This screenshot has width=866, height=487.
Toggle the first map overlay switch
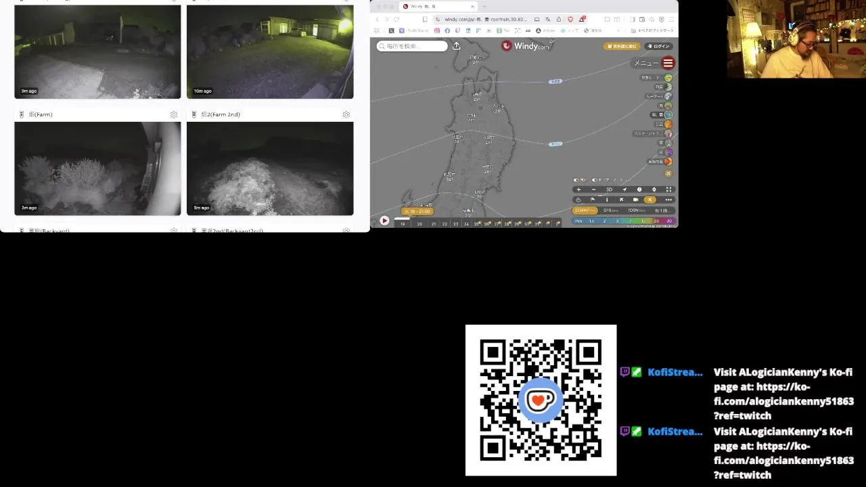pos(577,180)
